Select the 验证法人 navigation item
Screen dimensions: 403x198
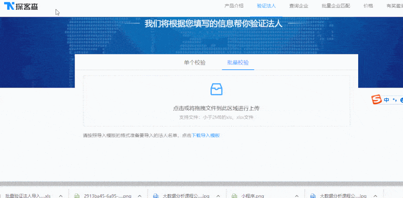click(266, 6)
